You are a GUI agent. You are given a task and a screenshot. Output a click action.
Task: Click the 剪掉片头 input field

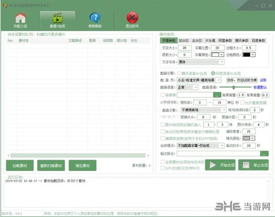click(203, 117)
